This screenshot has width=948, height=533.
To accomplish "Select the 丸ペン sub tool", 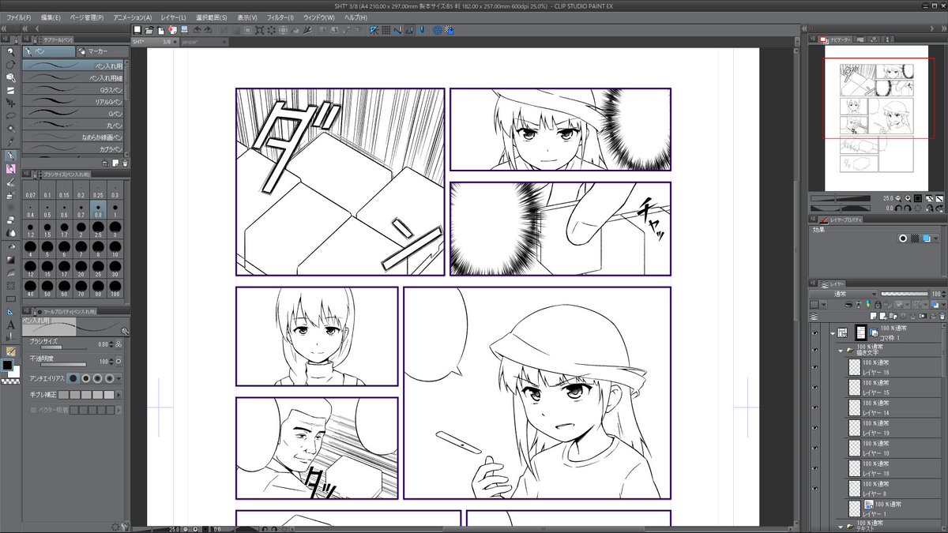I will (x=73, y=125).
